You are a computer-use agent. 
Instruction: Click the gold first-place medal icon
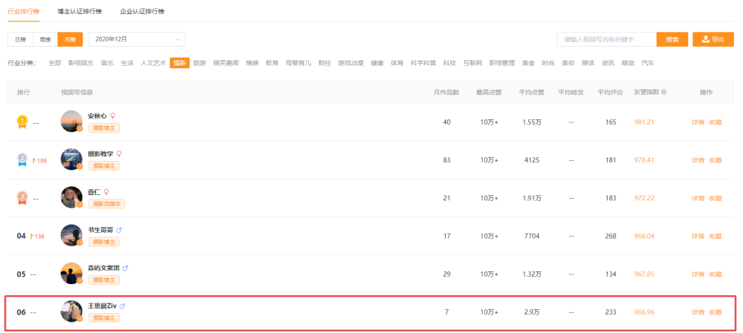(23, 122)
